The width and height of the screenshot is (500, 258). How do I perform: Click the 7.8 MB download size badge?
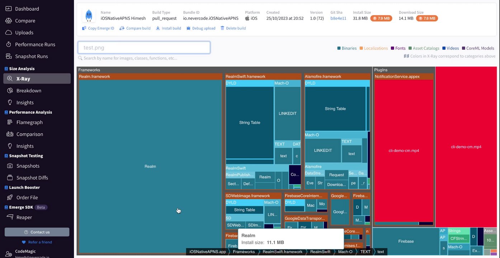427,18
